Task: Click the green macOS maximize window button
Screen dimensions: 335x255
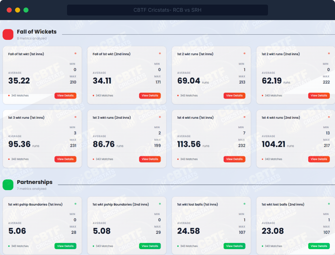Action: (26, 10)
